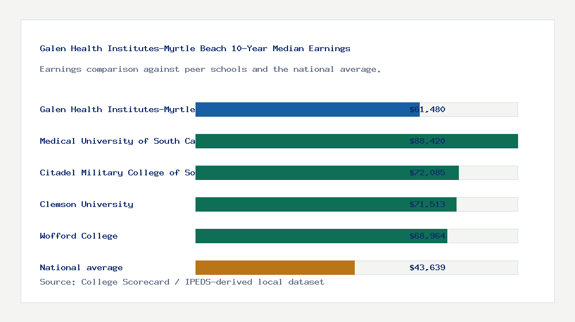The height and width of the screenshot is (322, 575).
Task: Click the blue Galen Health earnings bar
Action: coord(307,110)
